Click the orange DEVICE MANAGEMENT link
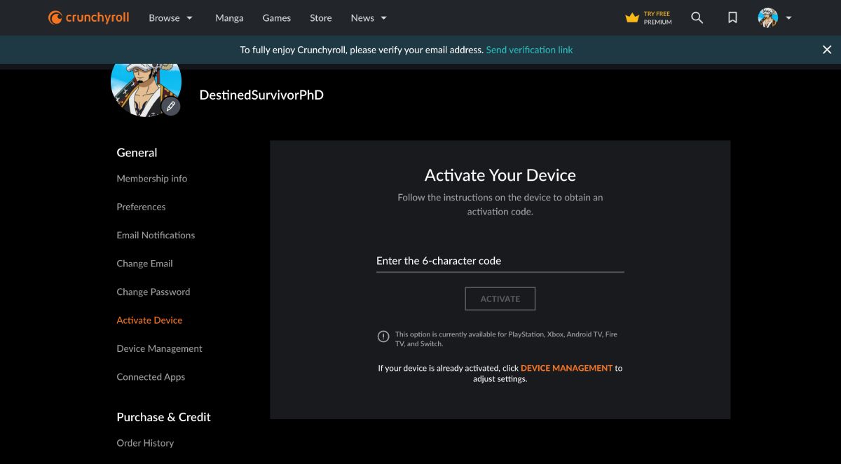 click(566, 368)
